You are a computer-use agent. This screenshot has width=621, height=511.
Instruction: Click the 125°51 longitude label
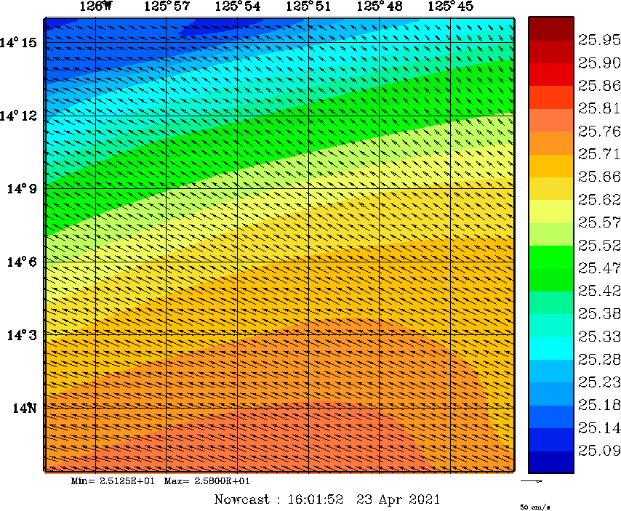pyautogui.click(x=308, y=6)
